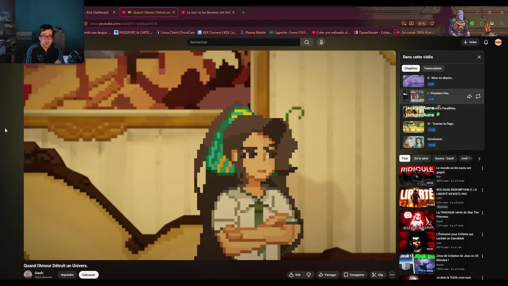Open YouTube notifications bell
The height and width of the screenshot is (286, 508).
[x=486, y=42]
